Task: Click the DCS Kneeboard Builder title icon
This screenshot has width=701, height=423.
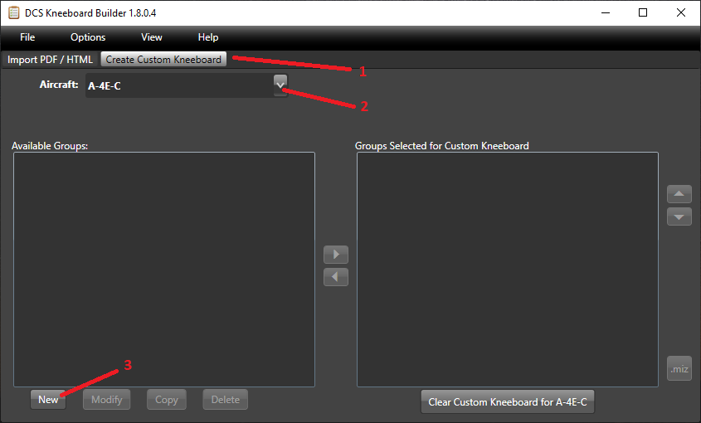Action: pos(14,13)
